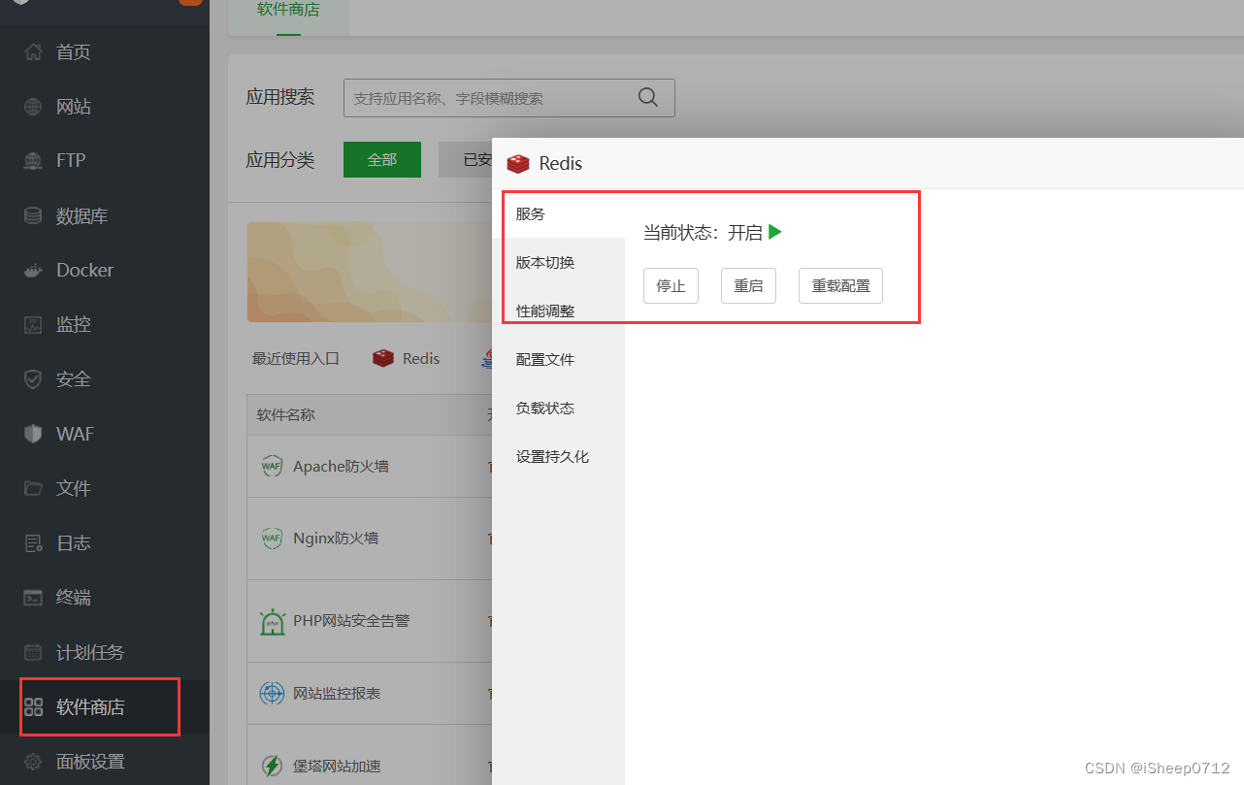Click the folder icon beside 文件

pyautogui.click(x=34, y=488)
